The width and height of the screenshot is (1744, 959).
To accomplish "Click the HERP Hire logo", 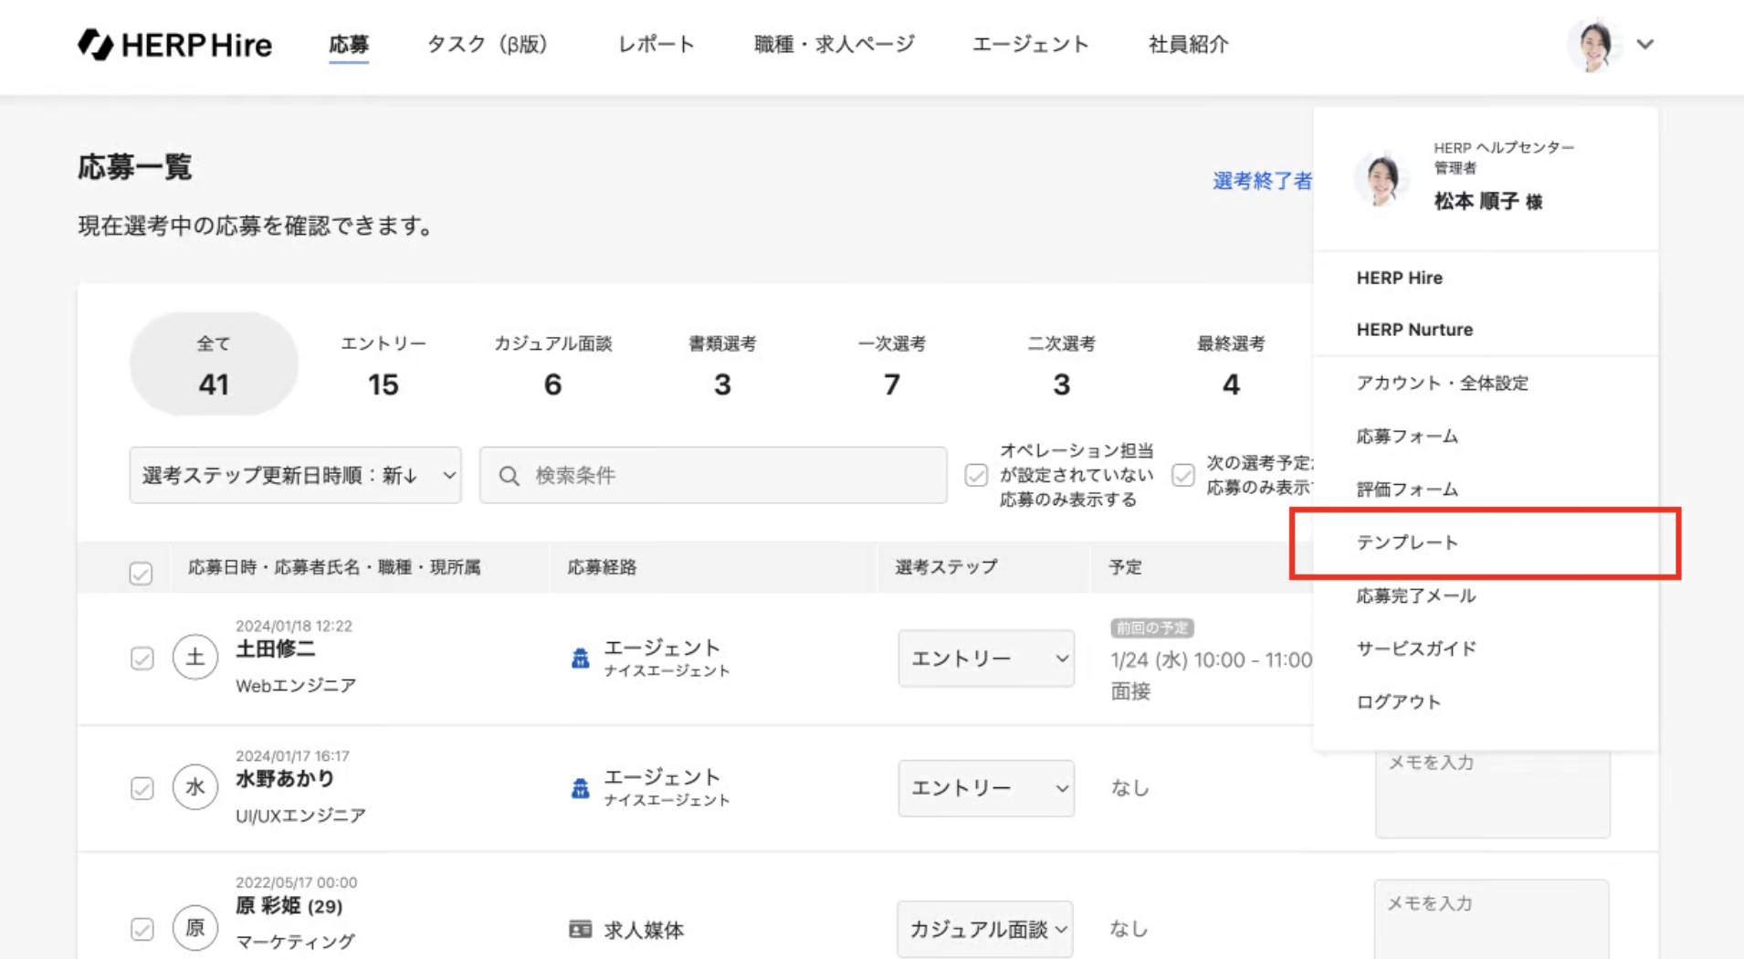I will 174,44.
